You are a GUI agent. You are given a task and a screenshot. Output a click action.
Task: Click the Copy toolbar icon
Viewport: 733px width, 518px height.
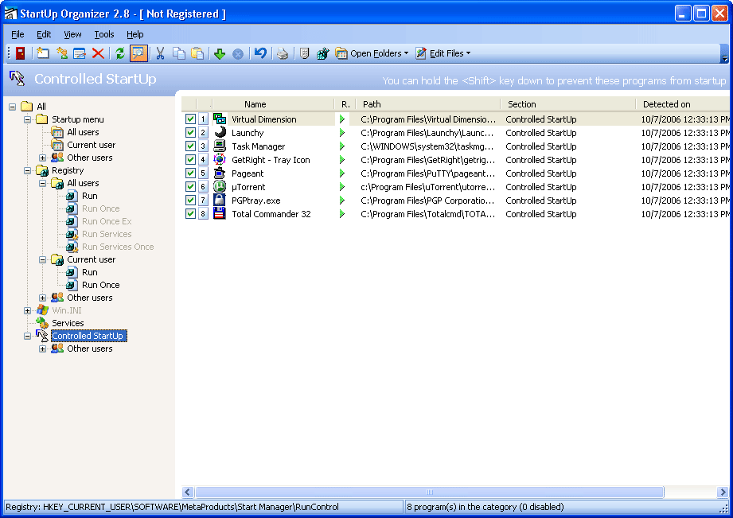(179, 53)
